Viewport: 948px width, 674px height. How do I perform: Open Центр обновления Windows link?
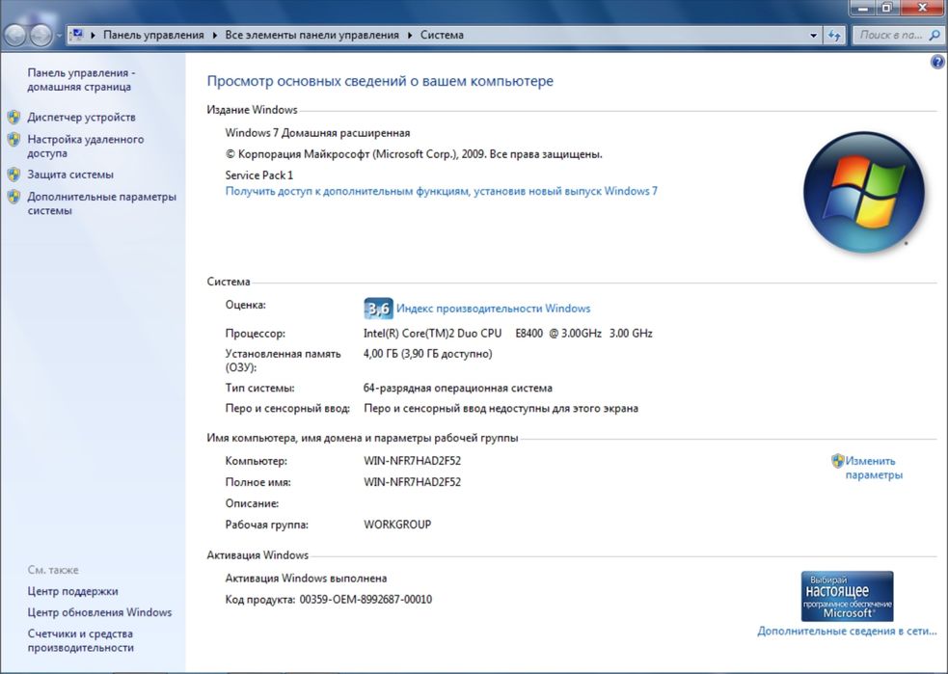pos(99,612)
